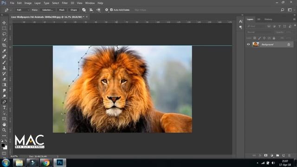Toggle lock position
Image resolution: width=297 pixels, height=167 pixels.
click(264, 38)
